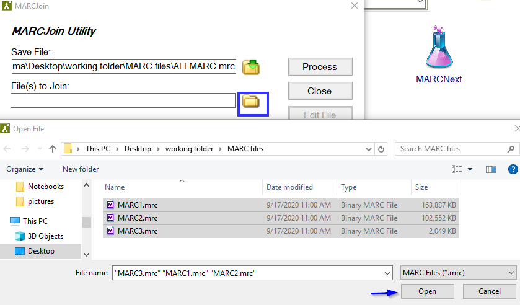Launch MARCNext from the flask icon
The width and height of the screenshot is (520, 305).
439,47
